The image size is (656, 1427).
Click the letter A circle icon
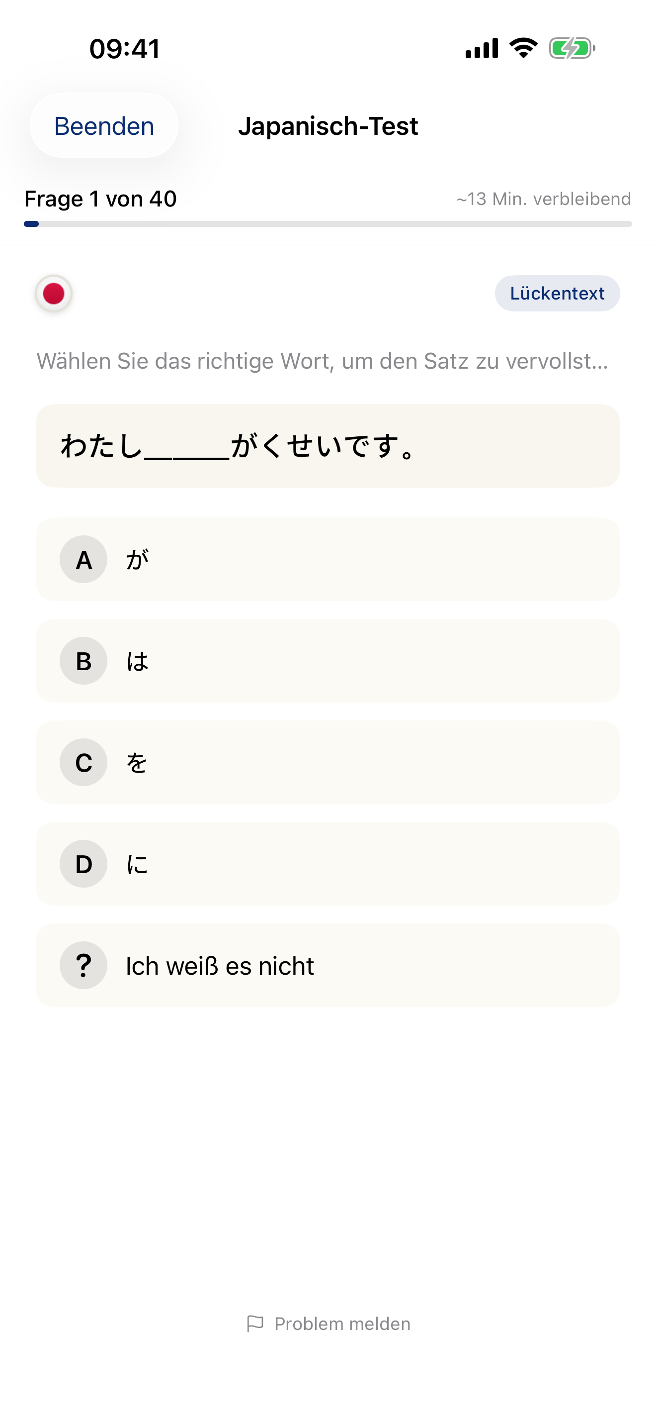pos(83,559)
